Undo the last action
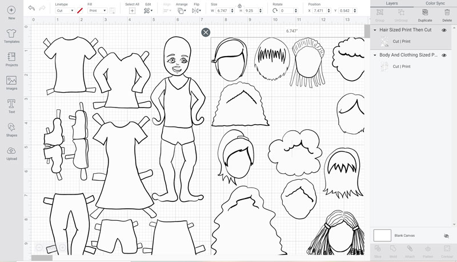The image size is (457, 262). [x=31, y=8]
